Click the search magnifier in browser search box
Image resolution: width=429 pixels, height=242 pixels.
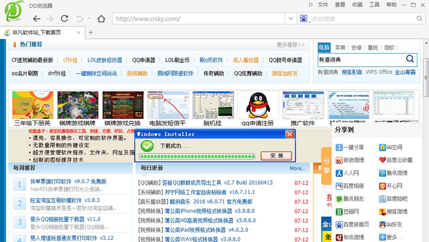click(x=419, y=19)
